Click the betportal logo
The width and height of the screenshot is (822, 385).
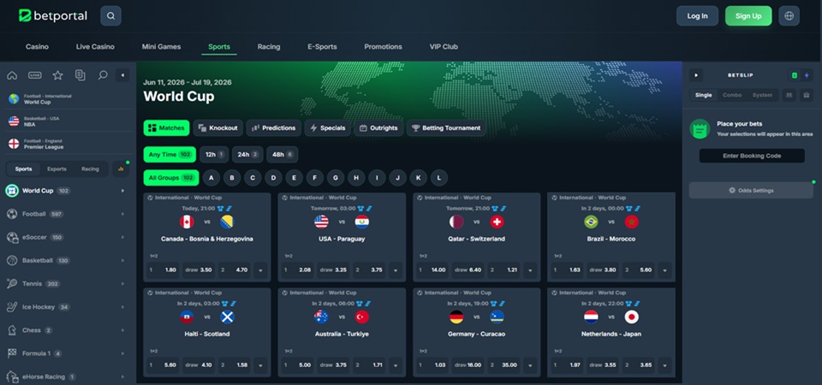pos(53,15)
